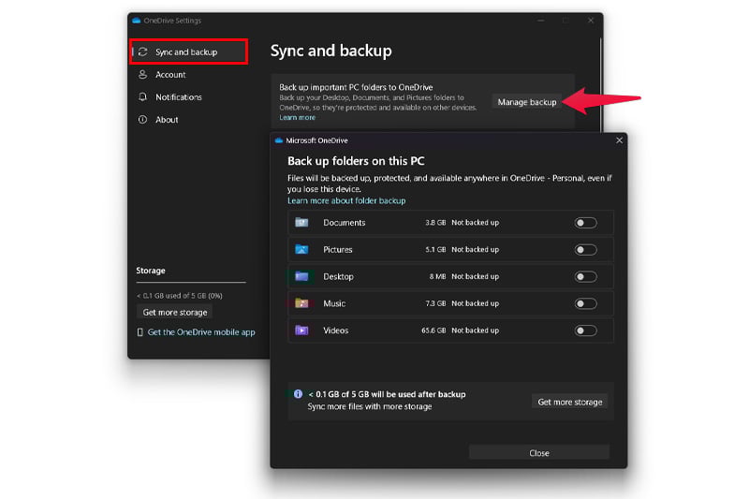Click OneDrive cloud icon in Settings title bar
This screenshot has width=749, height=499.
136,21
